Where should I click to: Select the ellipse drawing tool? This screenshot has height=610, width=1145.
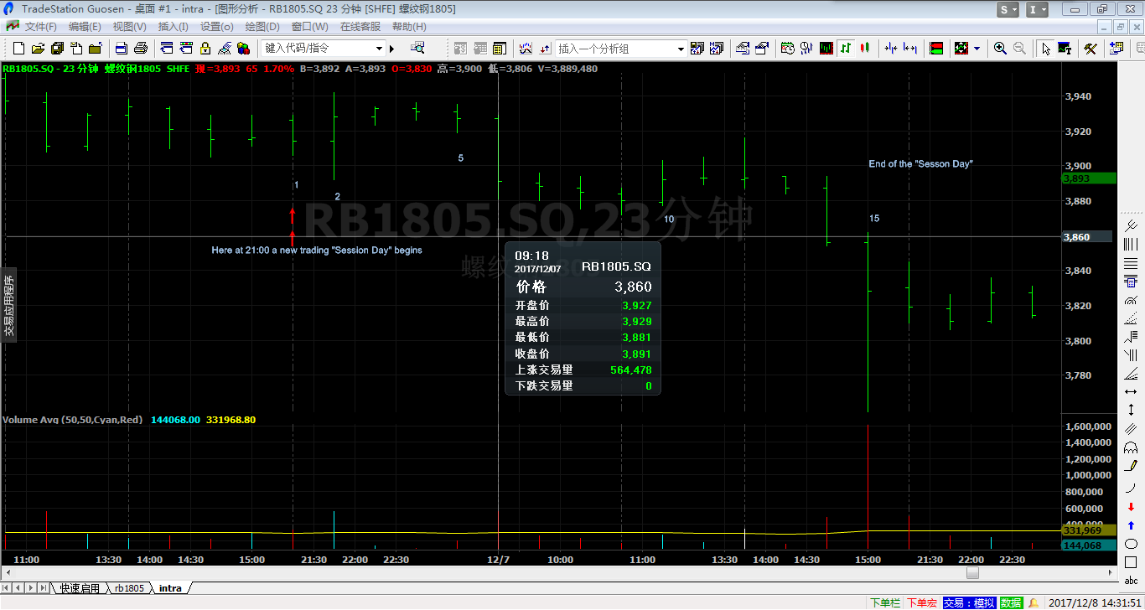point(1131,543)
